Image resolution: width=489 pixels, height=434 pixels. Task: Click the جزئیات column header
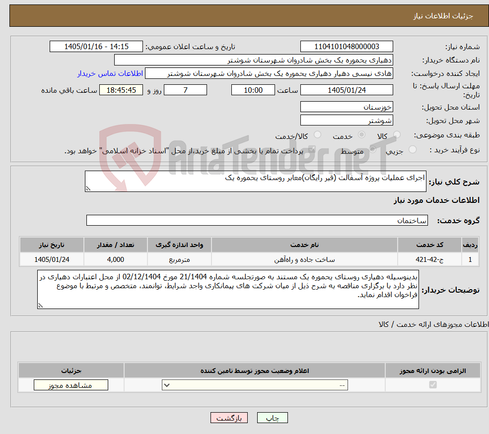(71, 371)
